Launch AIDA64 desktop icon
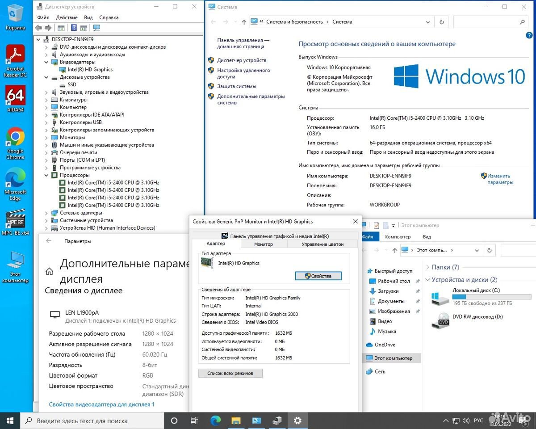 [x=16, y=99]
